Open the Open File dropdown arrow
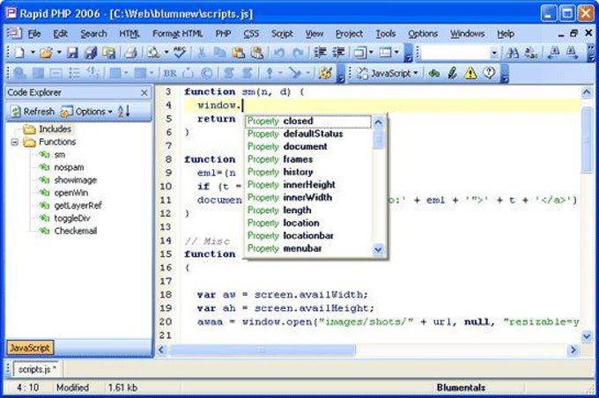The height and width of the screenshot is (398, 599). pos(59,52)
